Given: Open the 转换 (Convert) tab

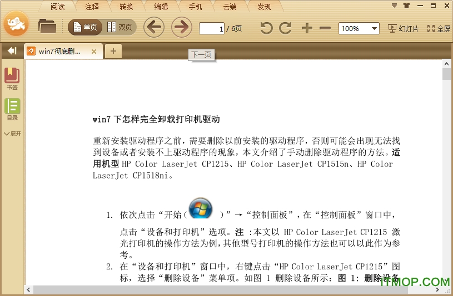Looking at the screenshot, I should point(126,6).
